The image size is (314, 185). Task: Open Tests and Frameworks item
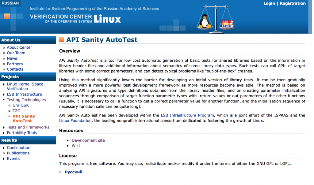click(28, 127)
